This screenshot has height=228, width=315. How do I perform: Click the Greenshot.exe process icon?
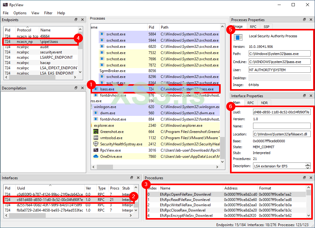click(96, 131)
